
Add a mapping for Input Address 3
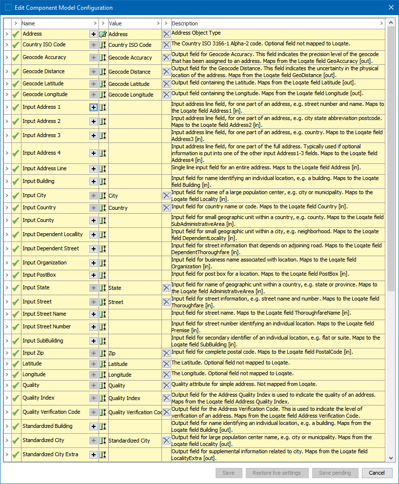(94, 136)
